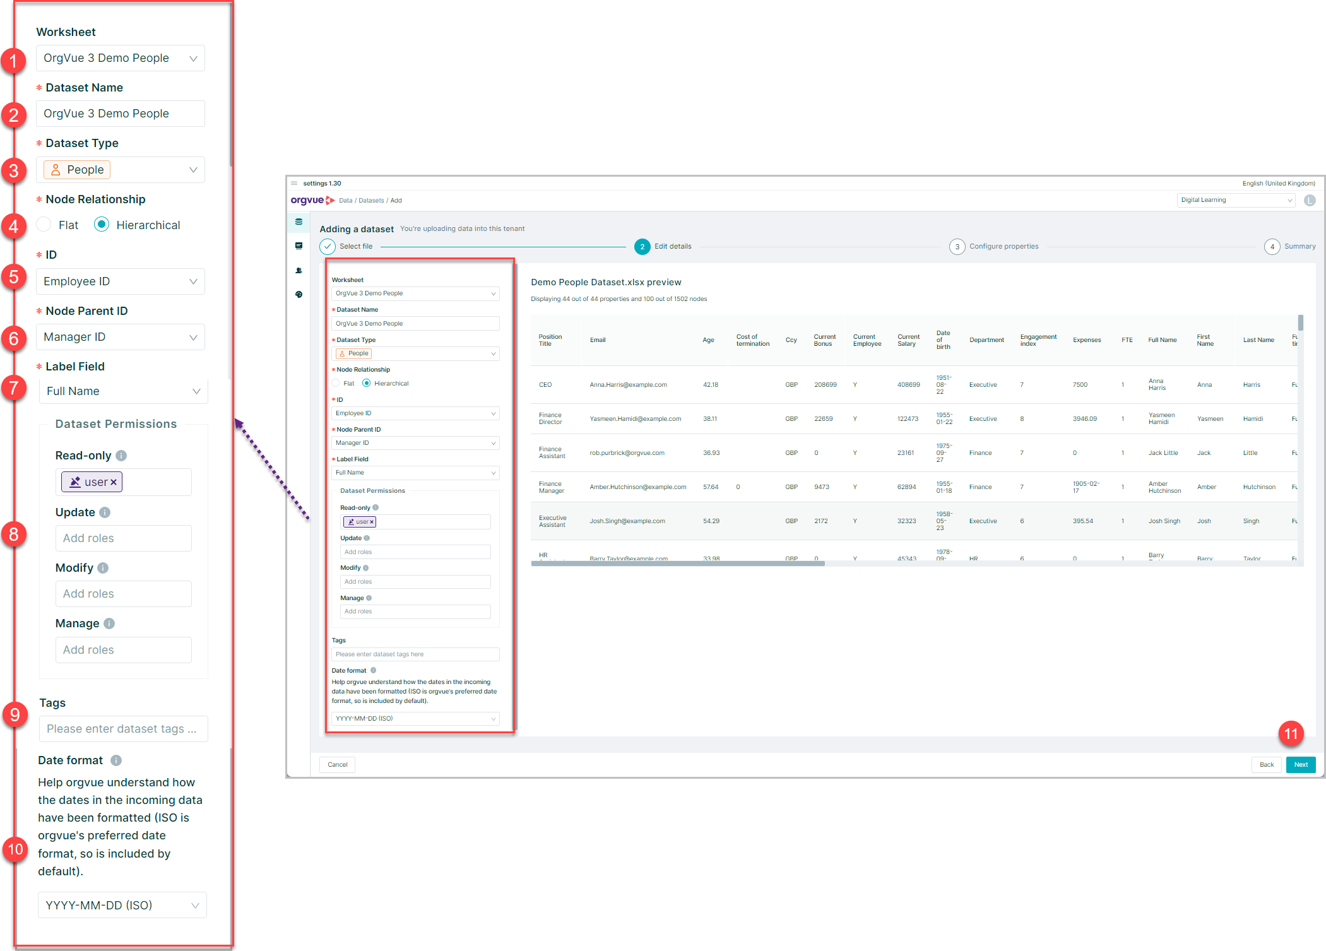Viewport: 1326px width, 951px height.
Task: Click Dataset Name field in enlarged panel
Action: pyautogui.click(x=121, y=114)
